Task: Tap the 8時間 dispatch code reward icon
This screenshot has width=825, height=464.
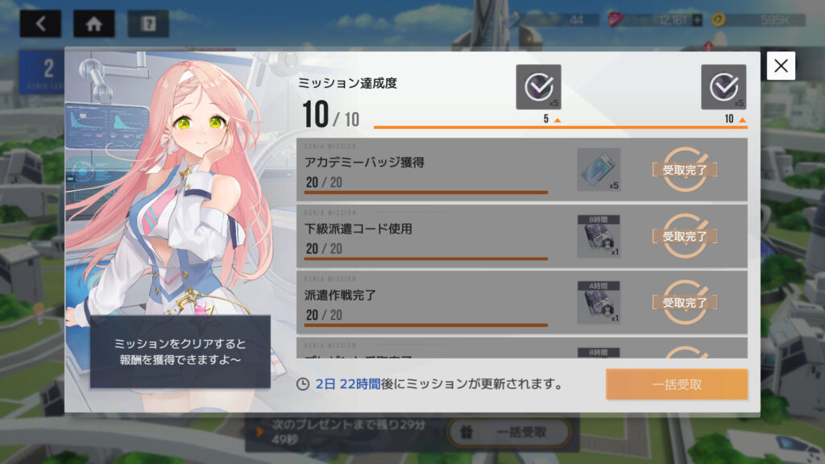Action: click(599, 236)
